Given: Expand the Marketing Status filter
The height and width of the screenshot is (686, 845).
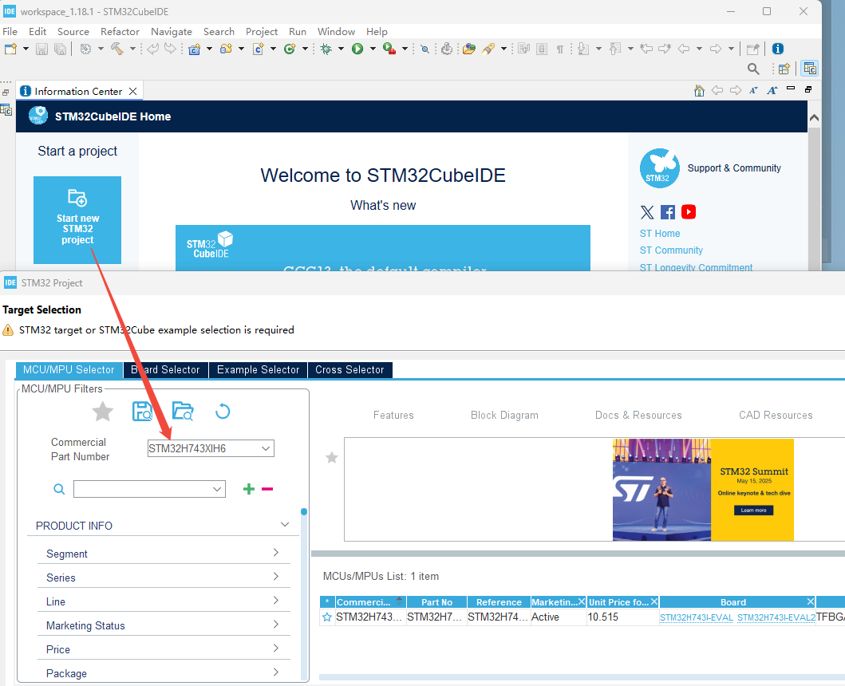Looking at the screenshot, I should pos(276,625).
